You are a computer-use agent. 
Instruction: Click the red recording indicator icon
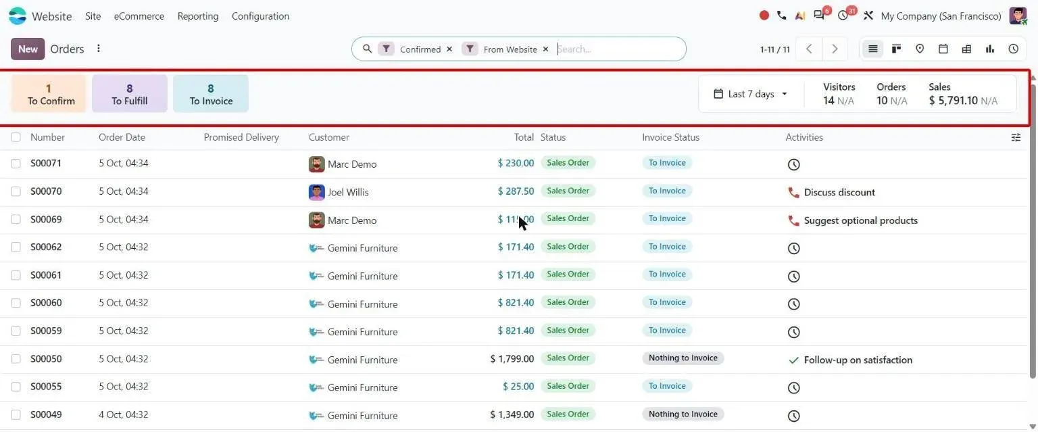(764, 16)
